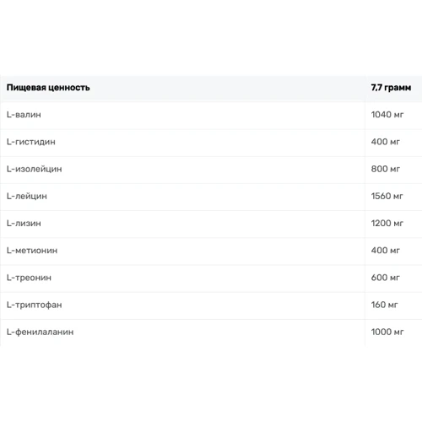Click the 400 мг value for L-гистидин
This screenshot has height=422, width=422.
tap(385, 142)
